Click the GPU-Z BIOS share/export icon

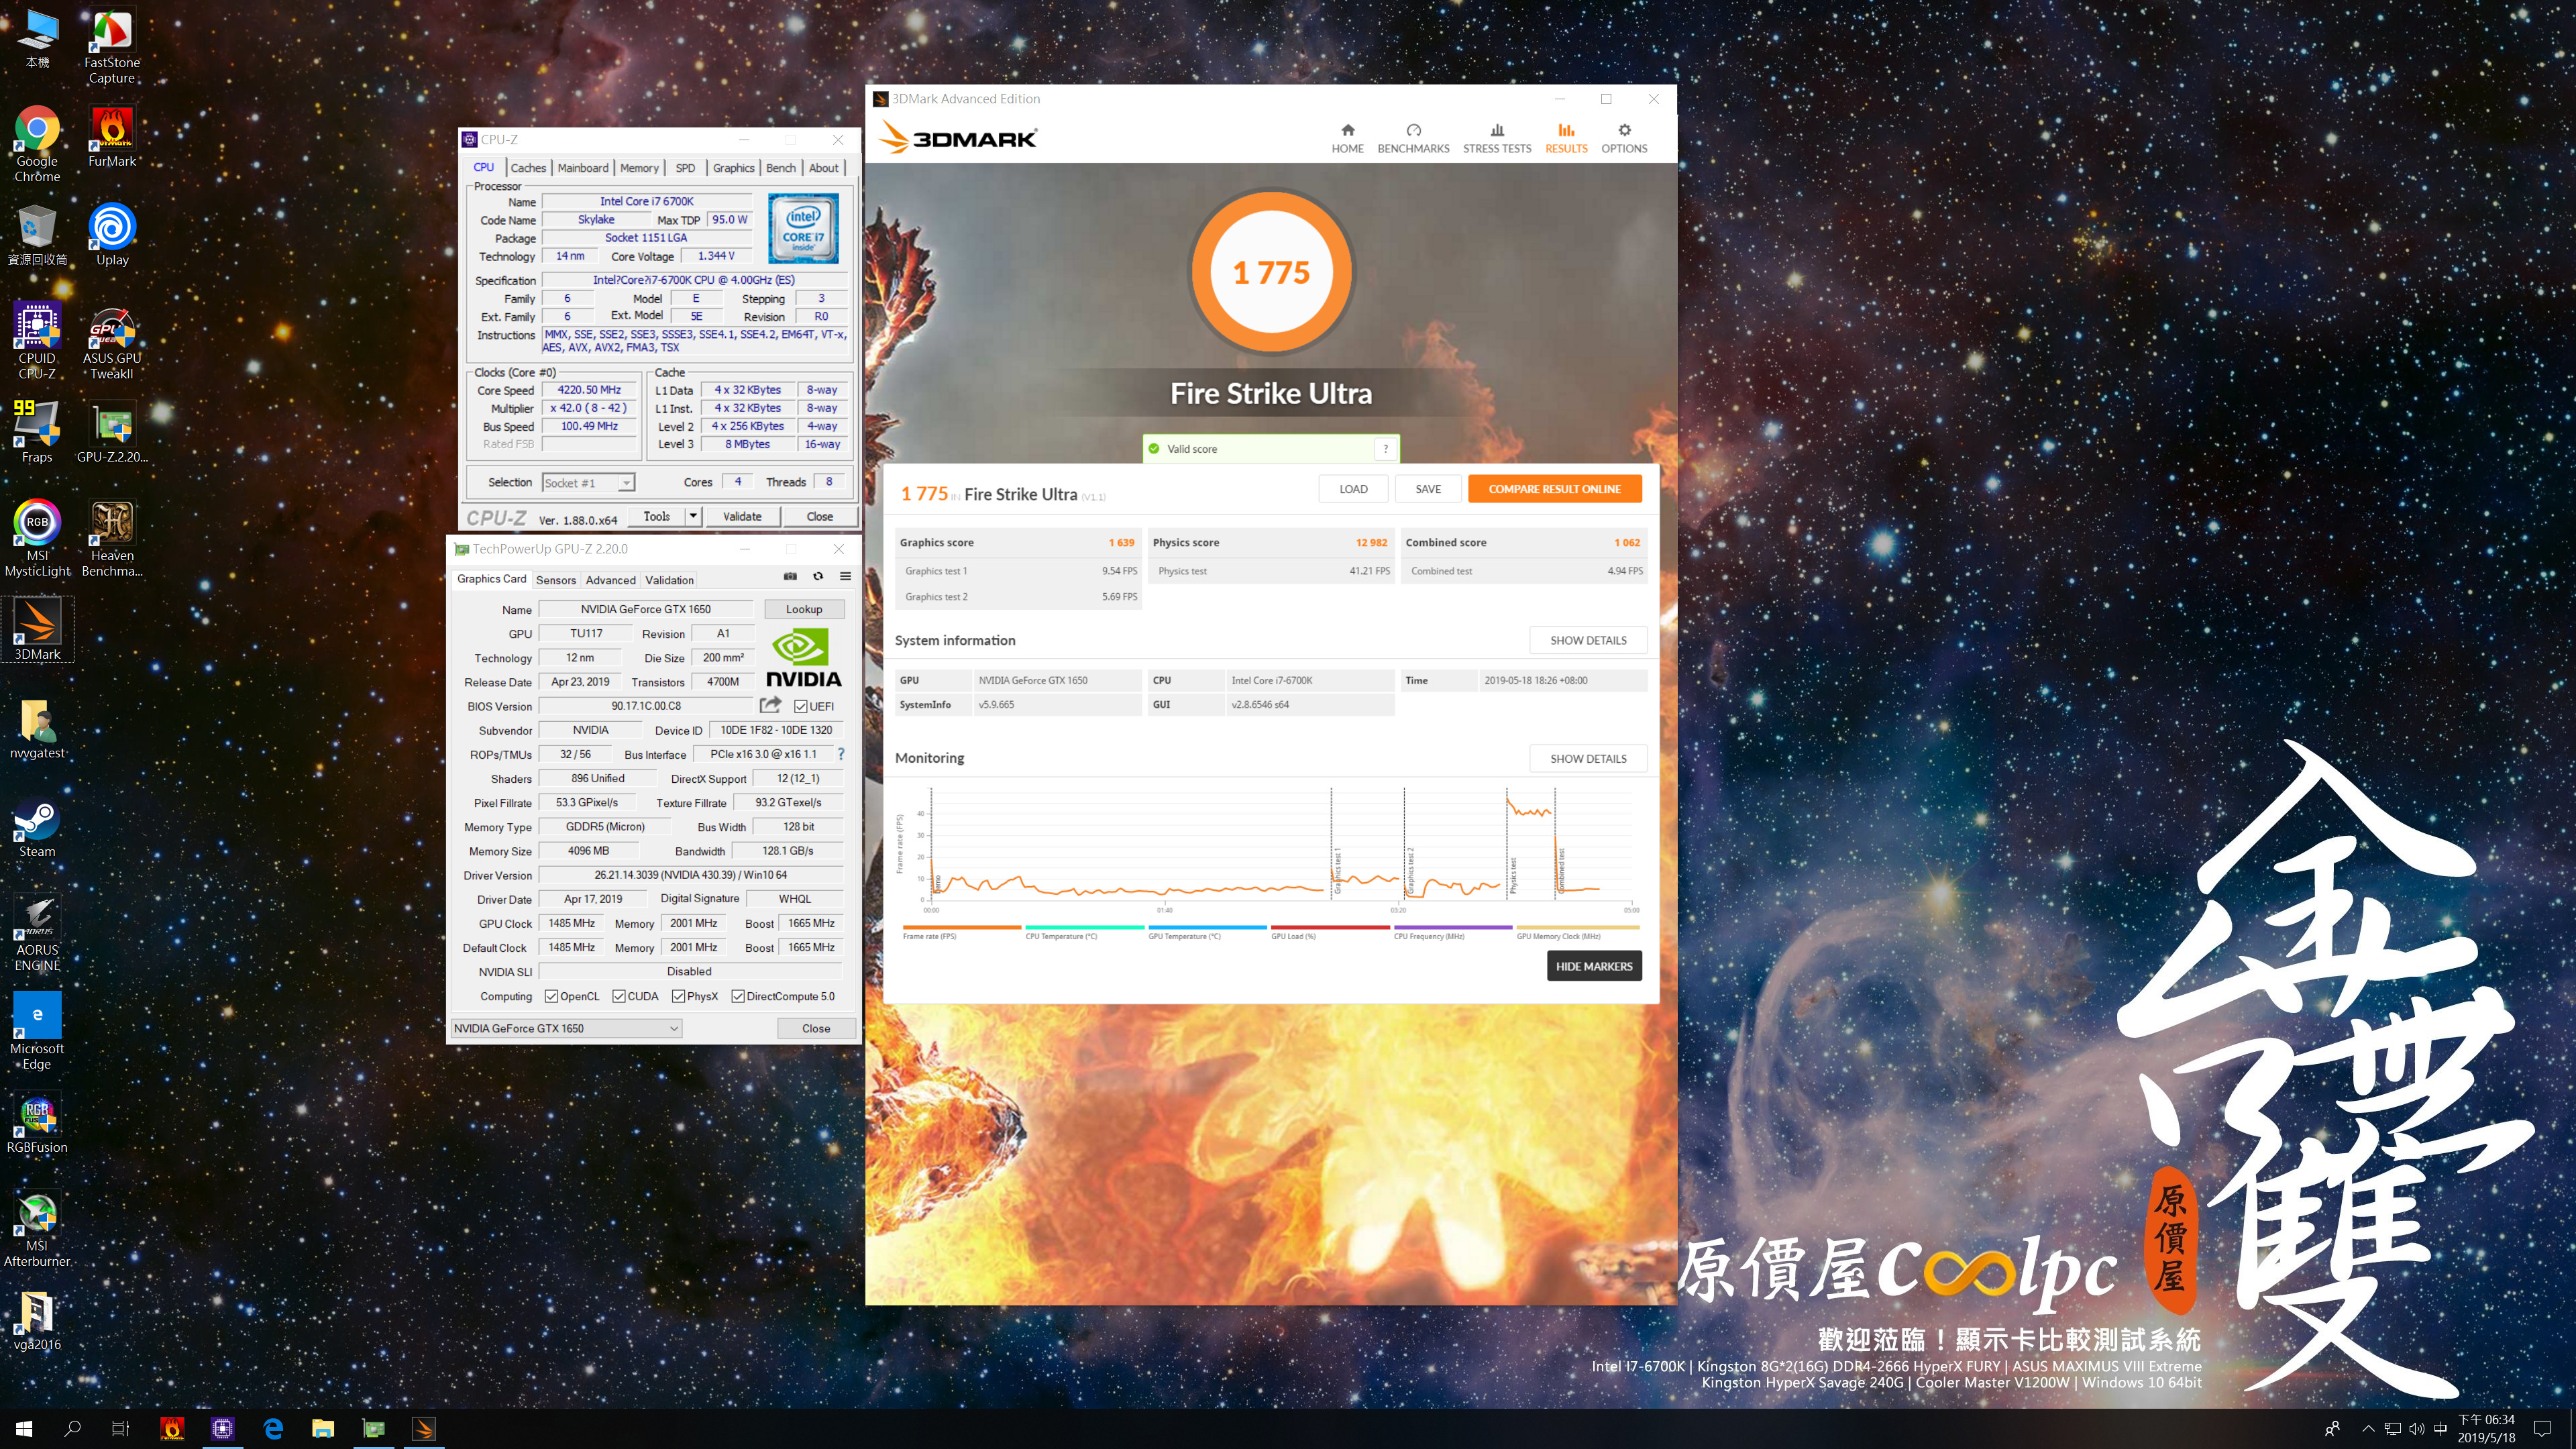[x=770, y=704]
